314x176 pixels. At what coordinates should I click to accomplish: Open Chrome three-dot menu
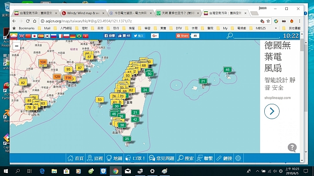click(299, 21)
